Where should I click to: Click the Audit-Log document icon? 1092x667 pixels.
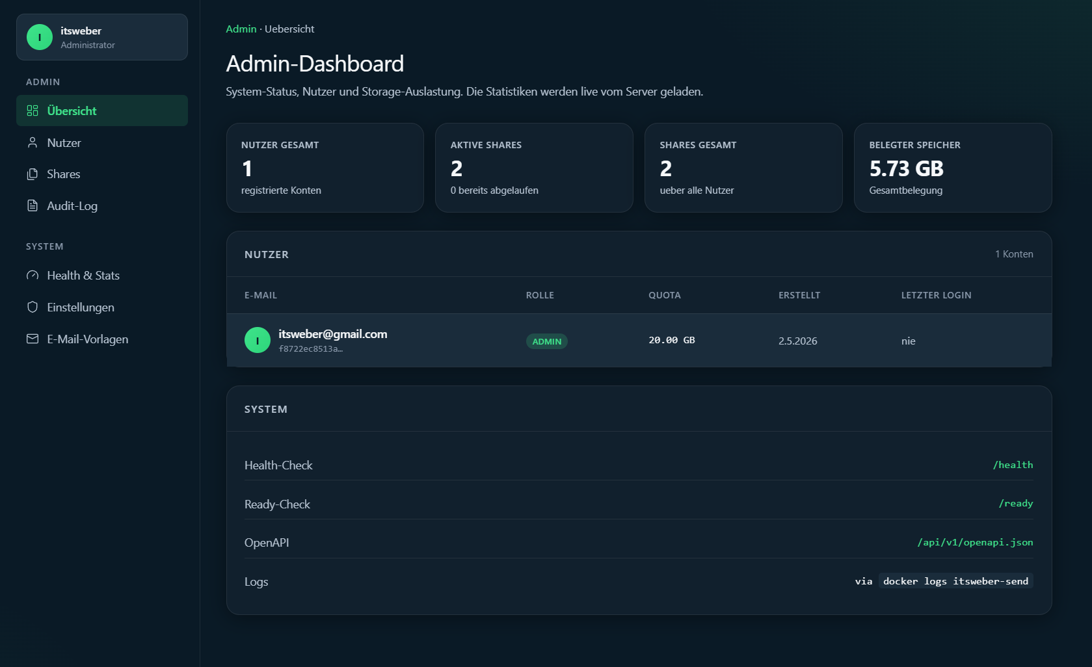pos(33,206)
